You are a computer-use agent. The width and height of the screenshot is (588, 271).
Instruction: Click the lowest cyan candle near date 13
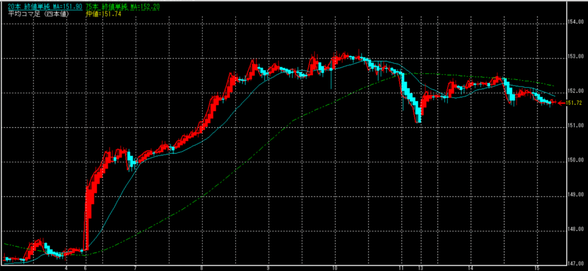tap(420, 117)
